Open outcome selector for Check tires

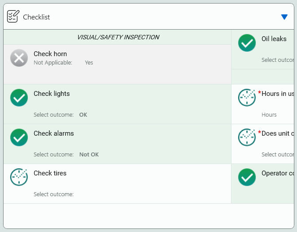click(54, 194)
